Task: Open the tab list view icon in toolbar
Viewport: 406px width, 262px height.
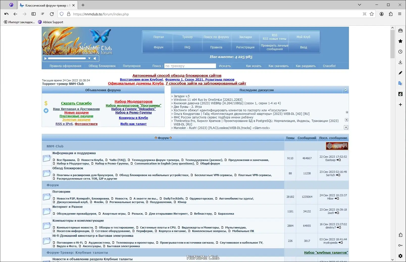Action: pos(43,14)
